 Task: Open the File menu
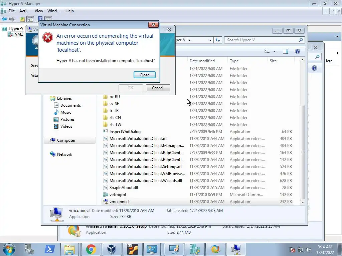12,11
